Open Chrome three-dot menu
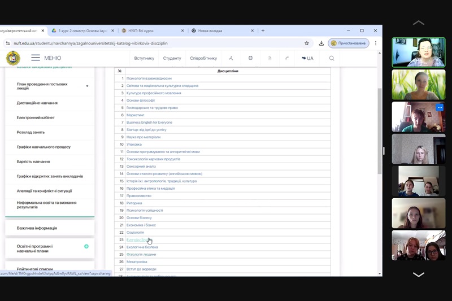452x301 pixels. point(376,43)
